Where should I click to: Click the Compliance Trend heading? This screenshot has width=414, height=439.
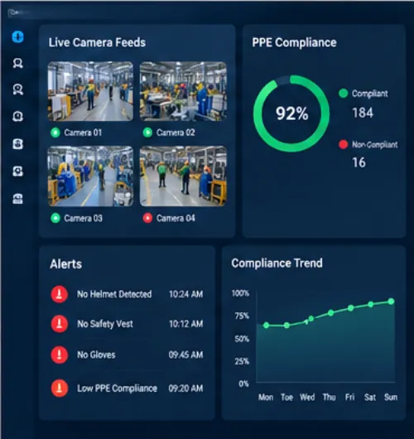pyautogui.click(x=277, y=263)
